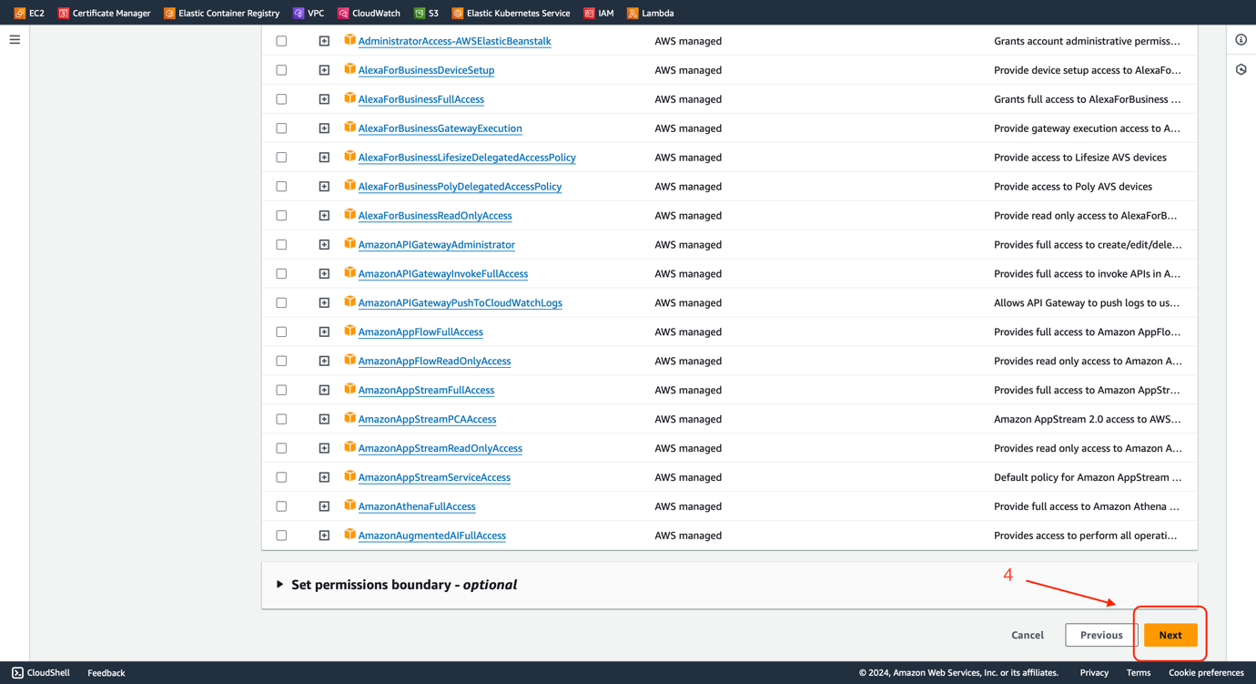Click the policy icon for AmazonAPIGatewayAdministrator
The image size is (1256, 684).
point(349,244)
